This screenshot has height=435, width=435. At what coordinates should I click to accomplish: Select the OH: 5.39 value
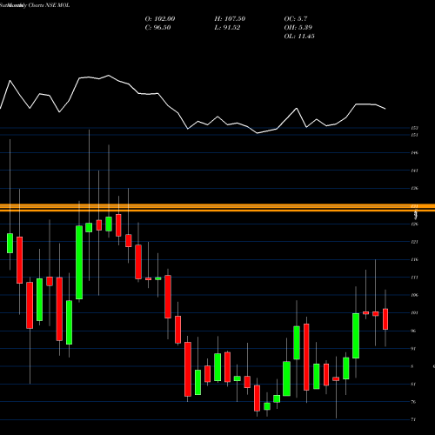[x=298, y=27]
